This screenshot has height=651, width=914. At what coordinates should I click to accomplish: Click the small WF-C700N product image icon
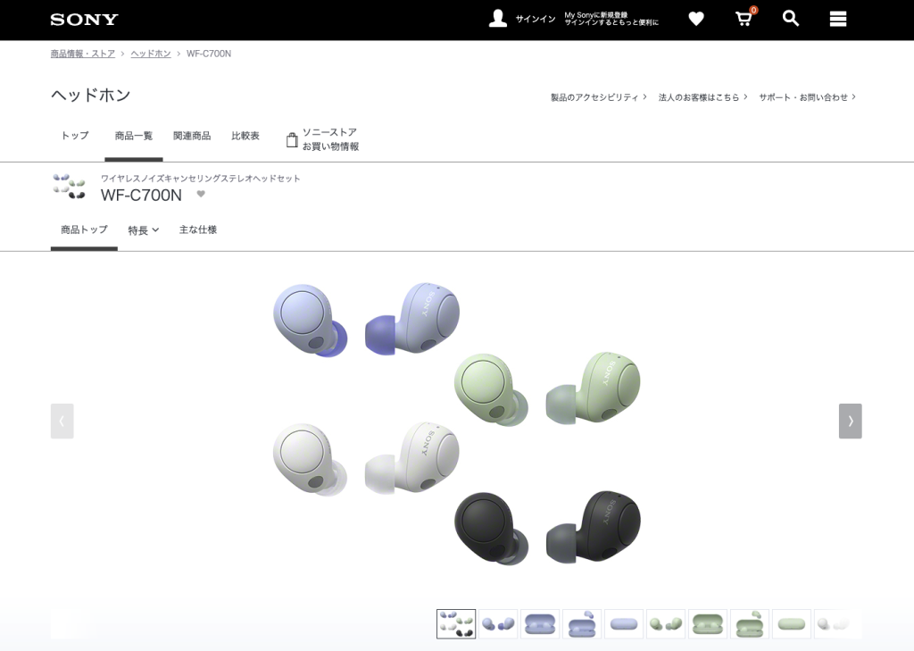pyautogui.click(x=69, y=186)
